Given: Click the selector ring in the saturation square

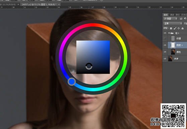Looking at the screenshot, I should (x=89, y=66).
